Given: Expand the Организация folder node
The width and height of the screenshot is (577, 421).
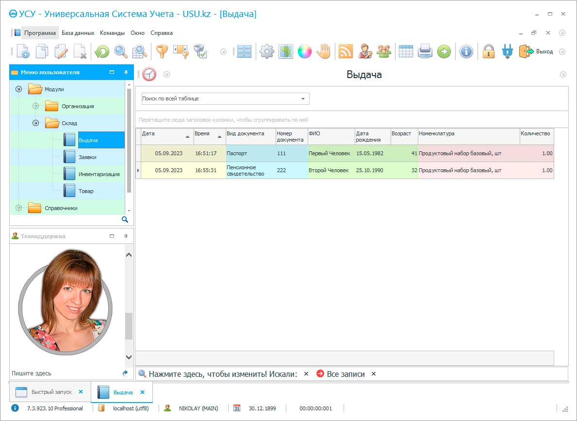Looking at the screenshot, I should point(35,106).
